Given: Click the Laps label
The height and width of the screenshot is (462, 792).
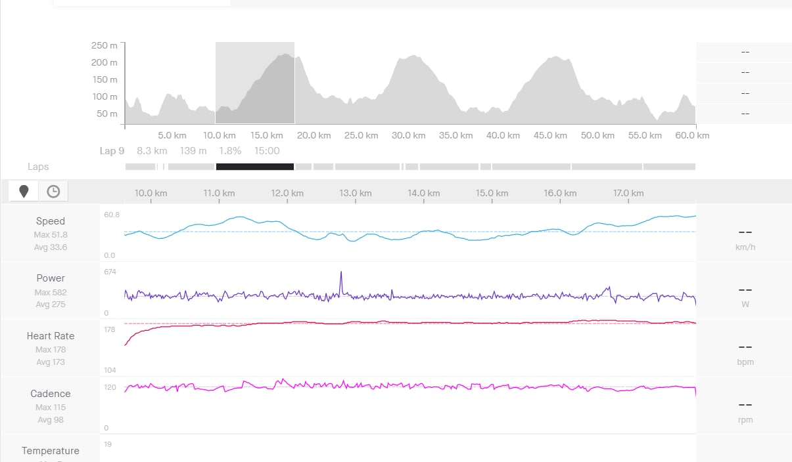Looking at the screenshot, I should pos(38,167).
